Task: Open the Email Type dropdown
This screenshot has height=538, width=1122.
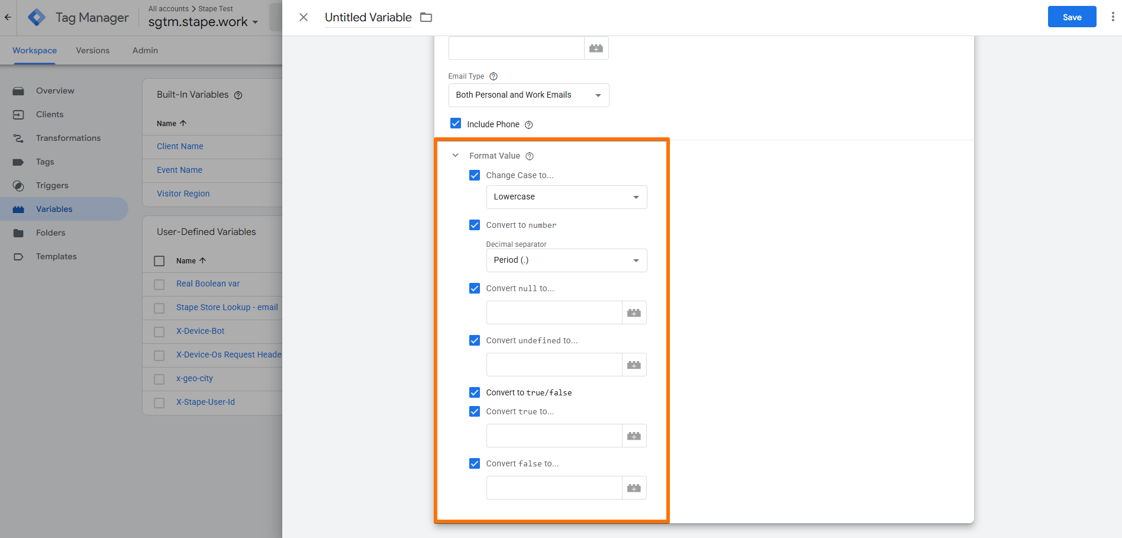Action: (529, 95)
